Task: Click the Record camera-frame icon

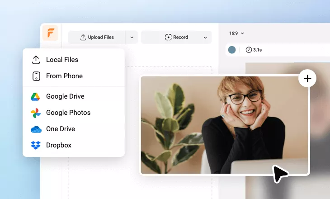Action: click(168, 38)
